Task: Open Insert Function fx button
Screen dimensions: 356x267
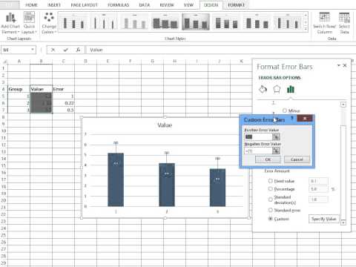Action: pos(78,50)
